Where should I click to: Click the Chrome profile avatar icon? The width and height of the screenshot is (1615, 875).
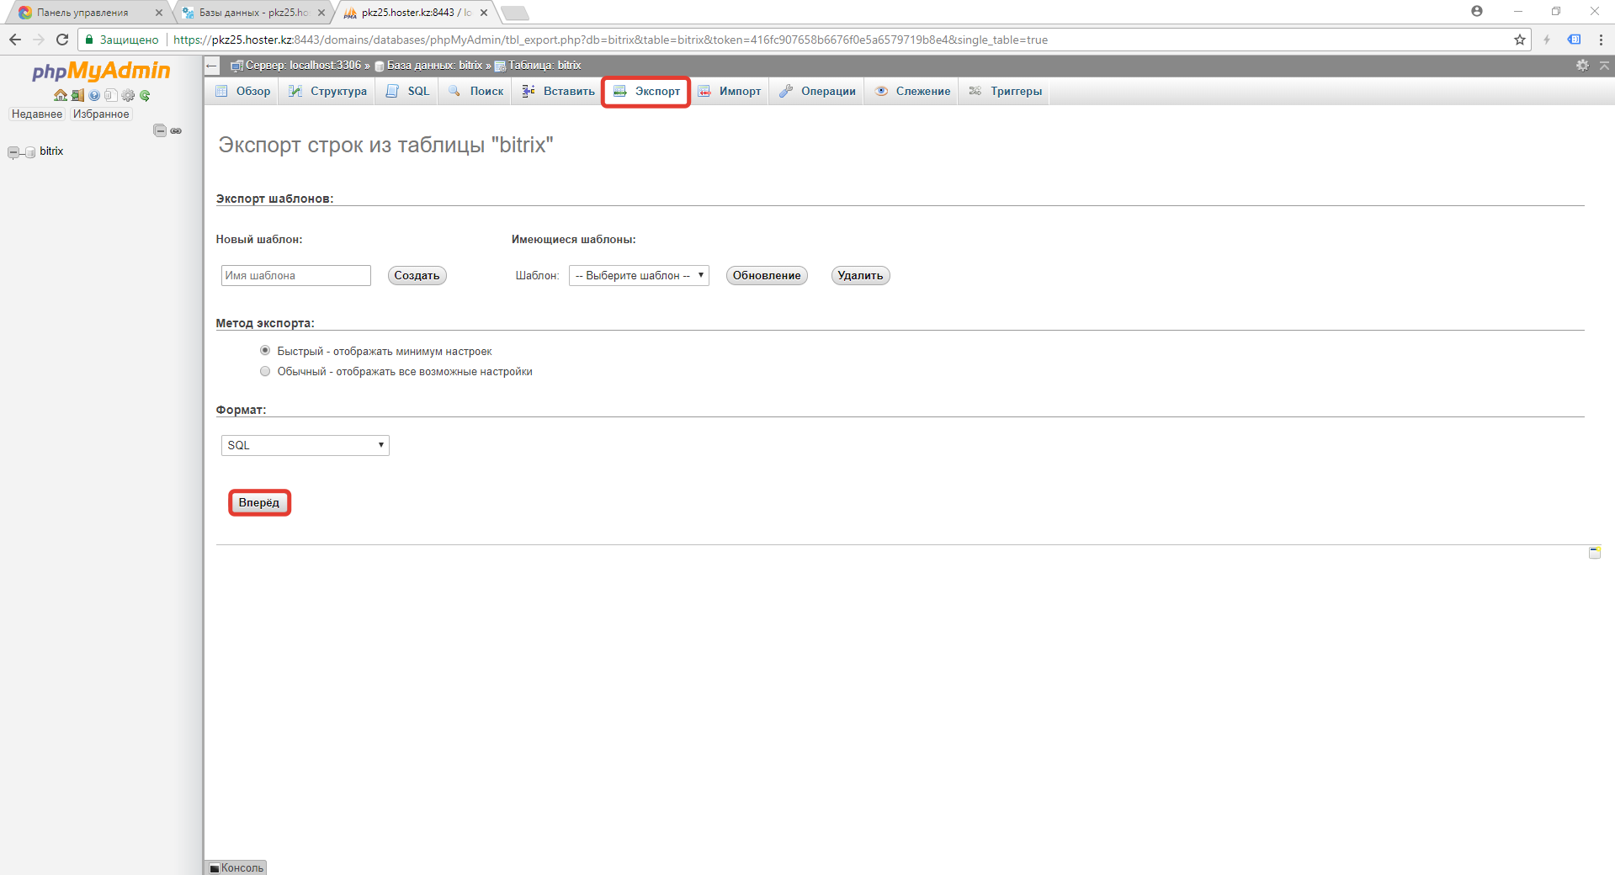click(1477, 11)
